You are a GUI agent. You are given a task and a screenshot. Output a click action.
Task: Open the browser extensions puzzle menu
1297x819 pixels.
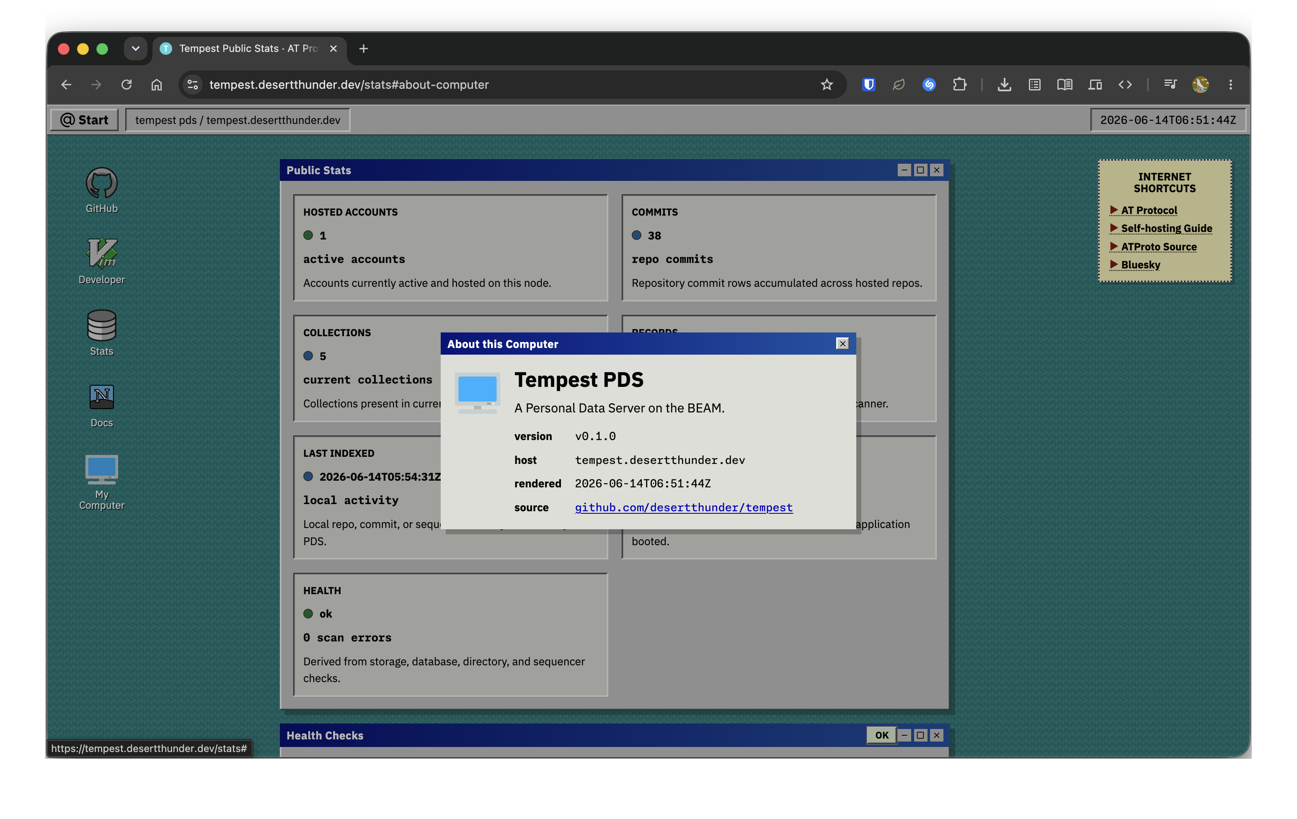(x=959, y=85)
